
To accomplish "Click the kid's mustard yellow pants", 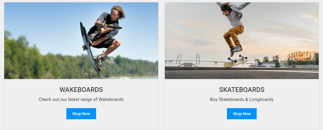I will click(234, 35).
